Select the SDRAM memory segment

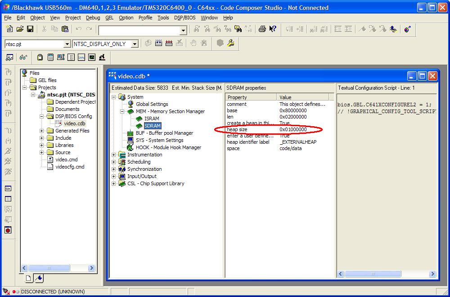(153, 126)
